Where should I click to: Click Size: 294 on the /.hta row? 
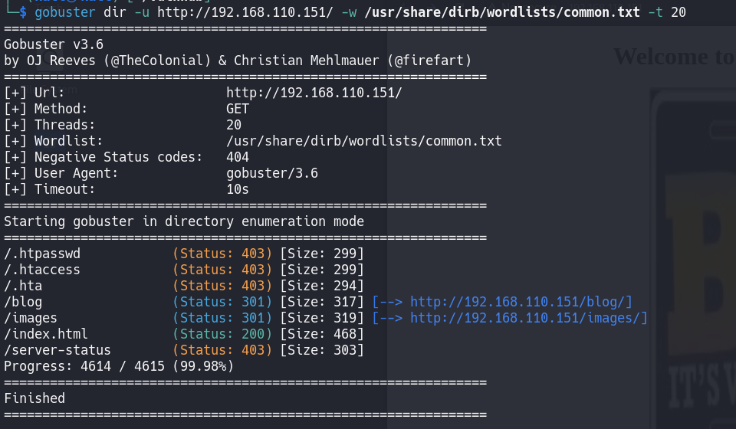click(322, 286)
